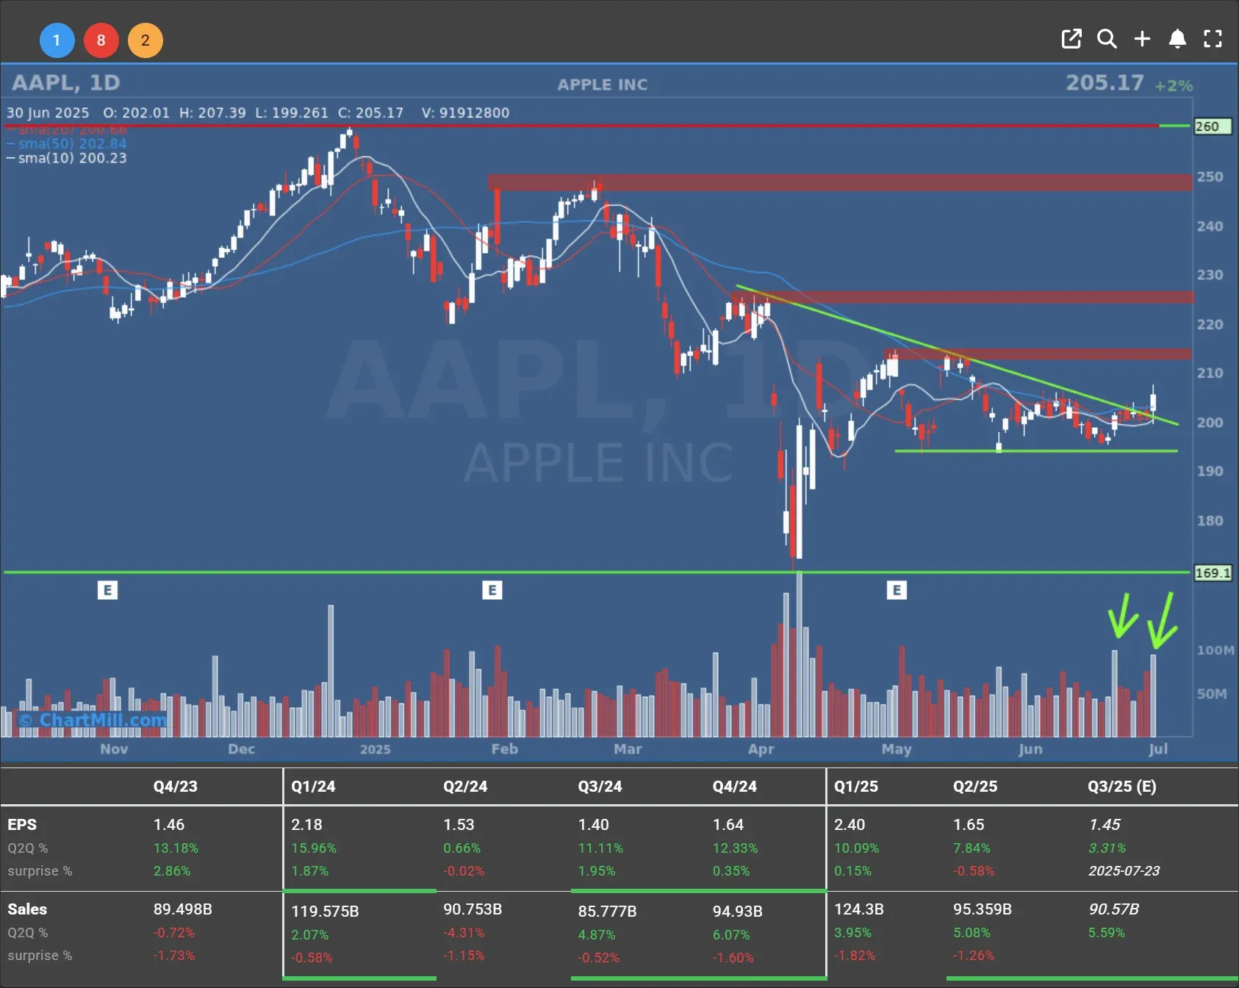Image resolution: width=1239 pixels, height=988 pixels.
Task: Click the Q3/24 column header
Action: click(600, 786)
